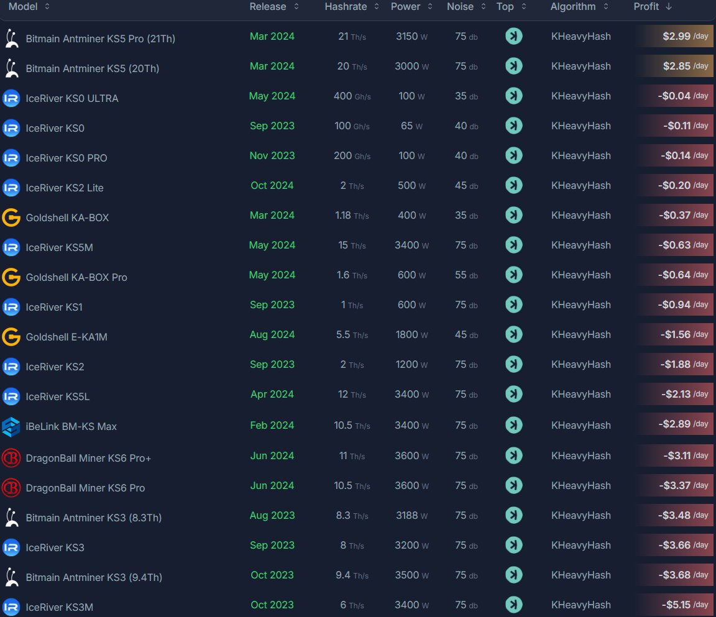Screen dimensions: 716x617
Task: Click KHeavyHash algorithm in IceRiver KS0 row
Action: [x=581, y=126]
